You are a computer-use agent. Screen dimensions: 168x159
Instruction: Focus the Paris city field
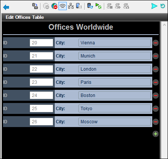pyautogui.click(x=114, y=82)
